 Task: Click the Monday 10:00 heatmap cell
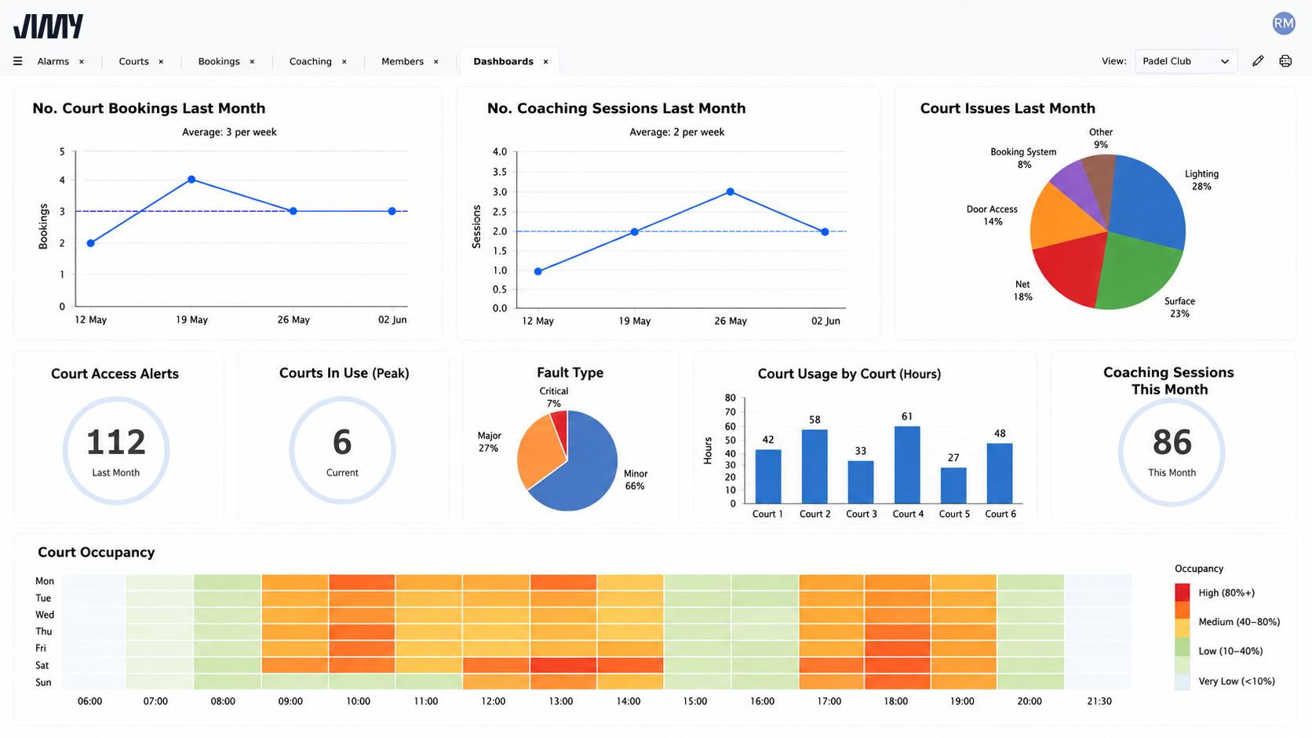click(x=362, y=582)
